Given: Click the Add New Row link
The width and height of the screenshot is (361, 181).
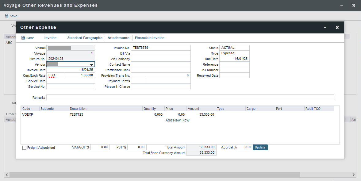Looking at the screenshot, I should coord(177,120).
